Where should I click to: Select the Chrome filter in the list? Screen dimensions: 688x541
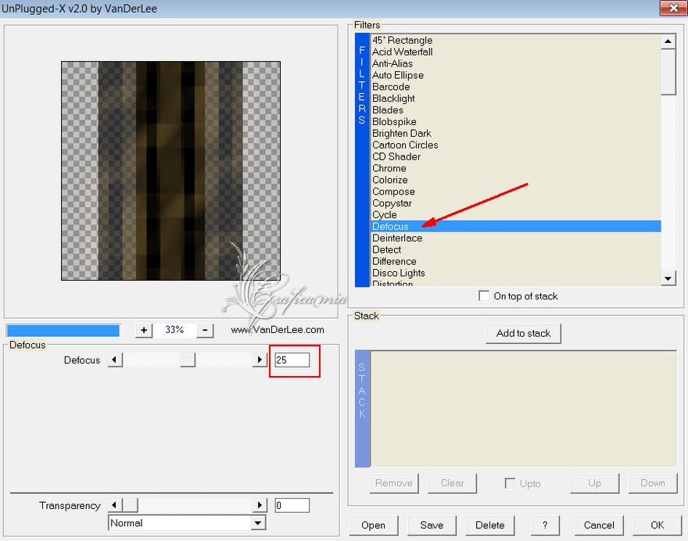[x=516, y=168]
